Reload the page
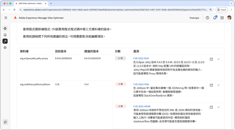 click(x=14, y=10)
